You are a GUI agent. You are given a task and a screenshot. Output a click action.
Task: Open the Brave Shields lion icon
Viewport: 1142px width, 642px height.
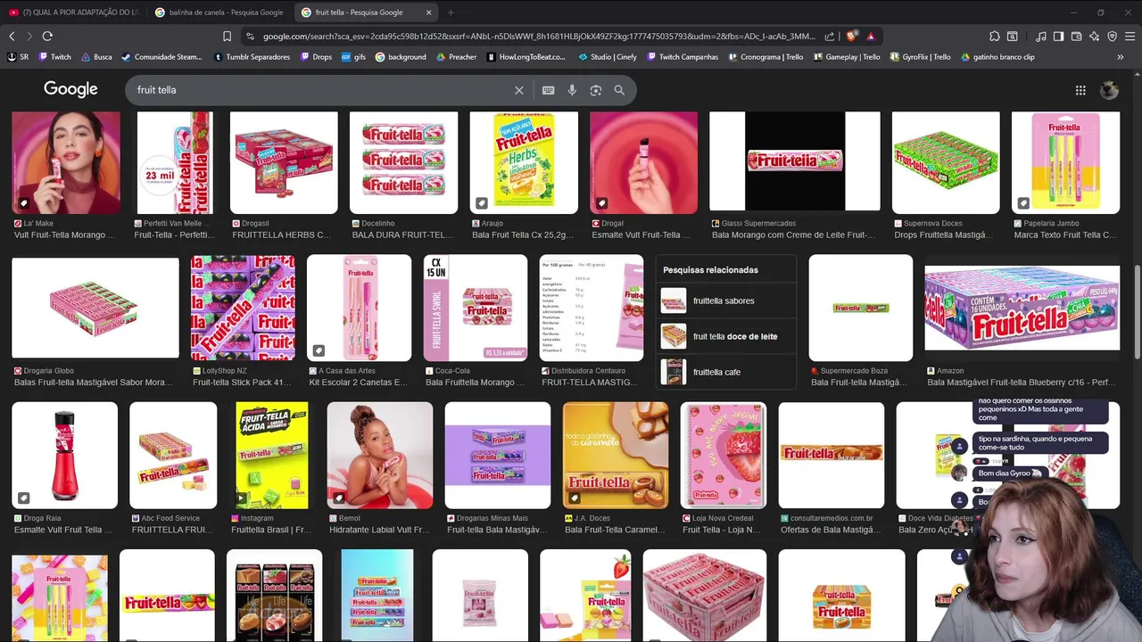click(851, 37)
